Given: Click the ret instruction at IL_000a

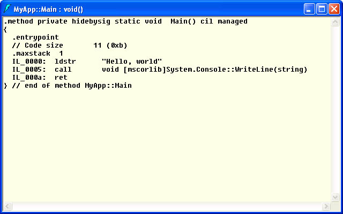Looking at the screenshot, I should coord(61,78).
